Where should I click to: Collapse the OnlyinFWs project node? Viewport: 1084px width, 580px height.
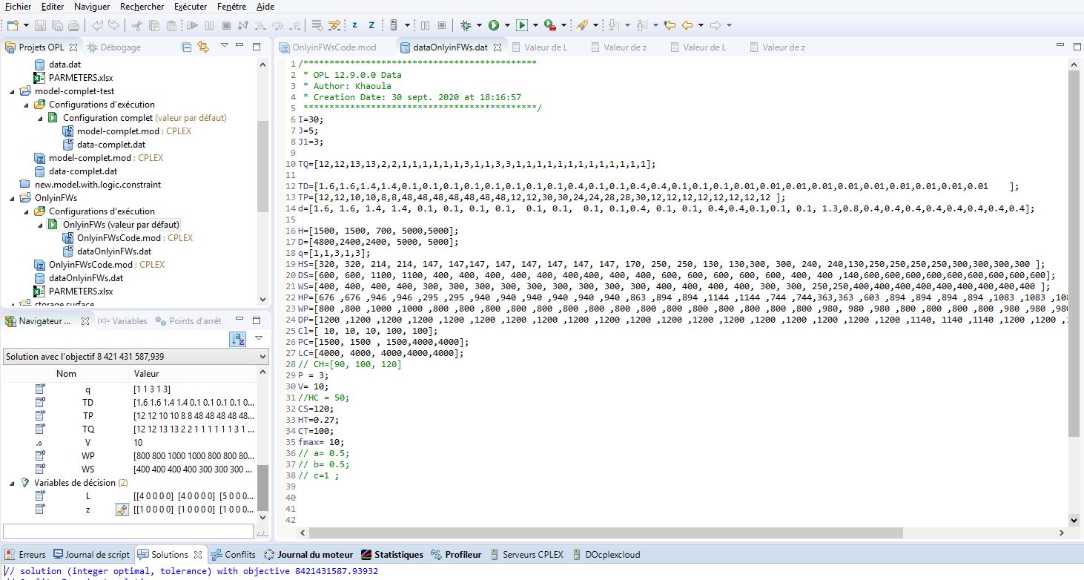tap(12, 198)
